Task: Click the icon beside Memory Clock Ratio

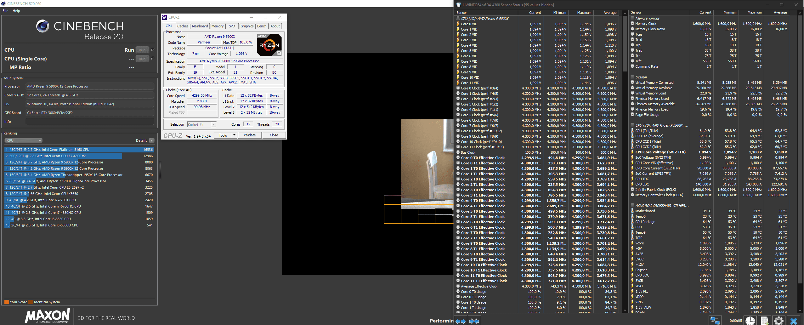Action: [x=632, y=29]
